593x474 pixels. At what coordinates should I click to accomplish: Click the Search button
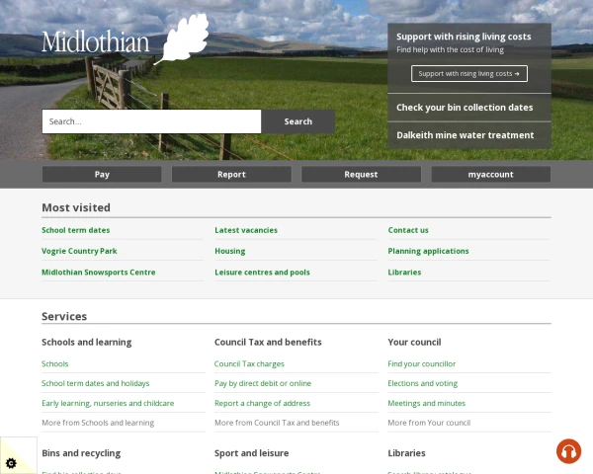click(x=298, y=121)
